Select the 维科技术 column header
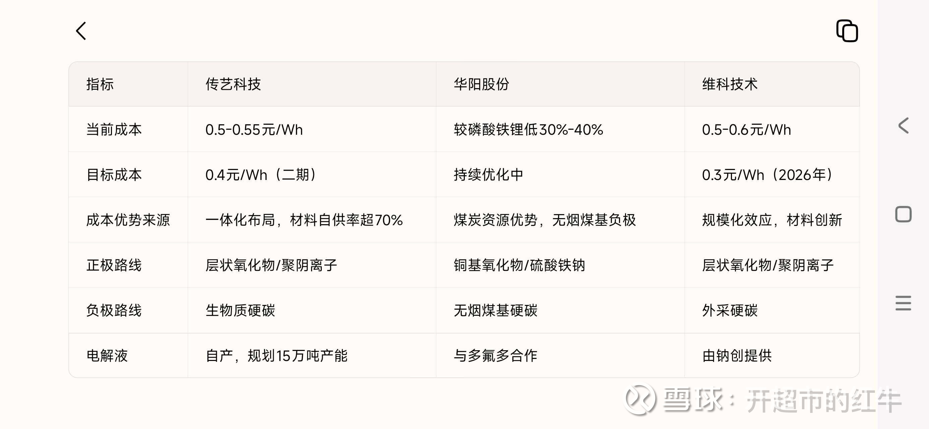 click(730, 84)
